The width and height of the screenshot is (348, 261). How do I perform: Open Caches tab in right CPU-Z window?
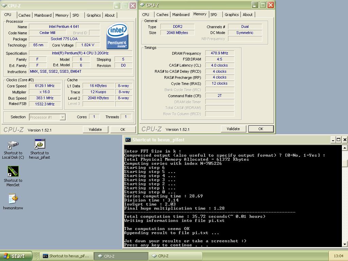pos(162,15)
